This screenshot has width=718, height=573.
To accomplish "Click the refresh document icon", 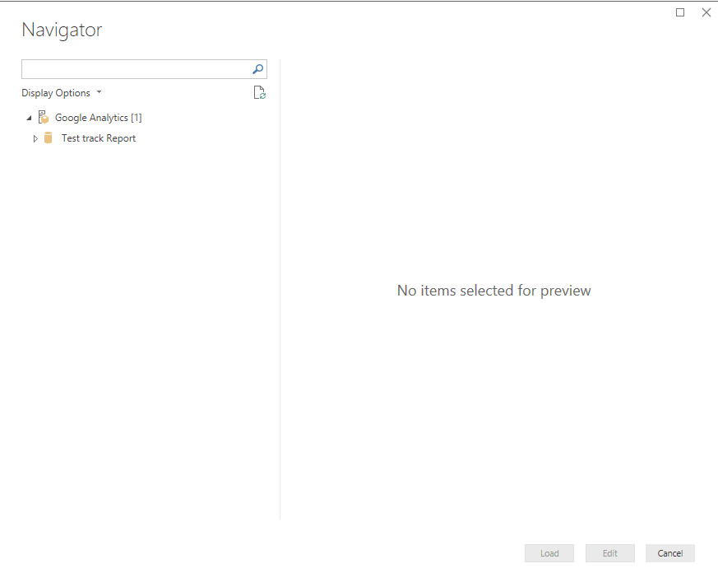I will point(260,92).
